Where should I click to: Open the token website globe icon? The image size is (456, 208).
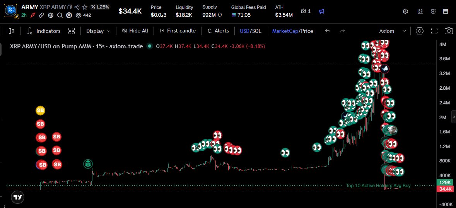(x=51, y=15)
